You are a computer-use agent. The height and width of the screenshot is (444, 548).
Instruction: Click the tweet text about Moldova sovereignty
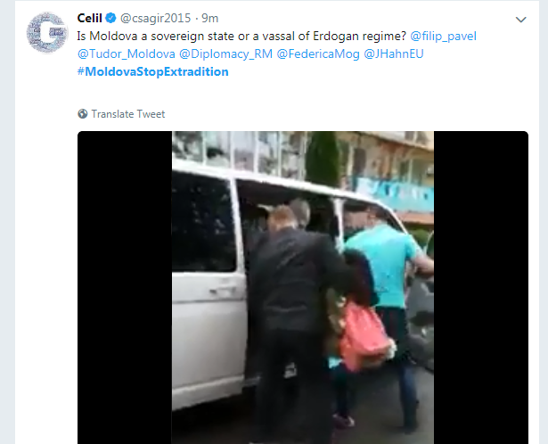241,36
